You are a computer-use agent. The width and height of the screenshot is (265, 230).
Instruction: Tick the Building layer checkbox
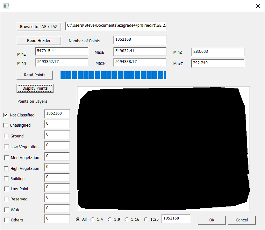6,179
